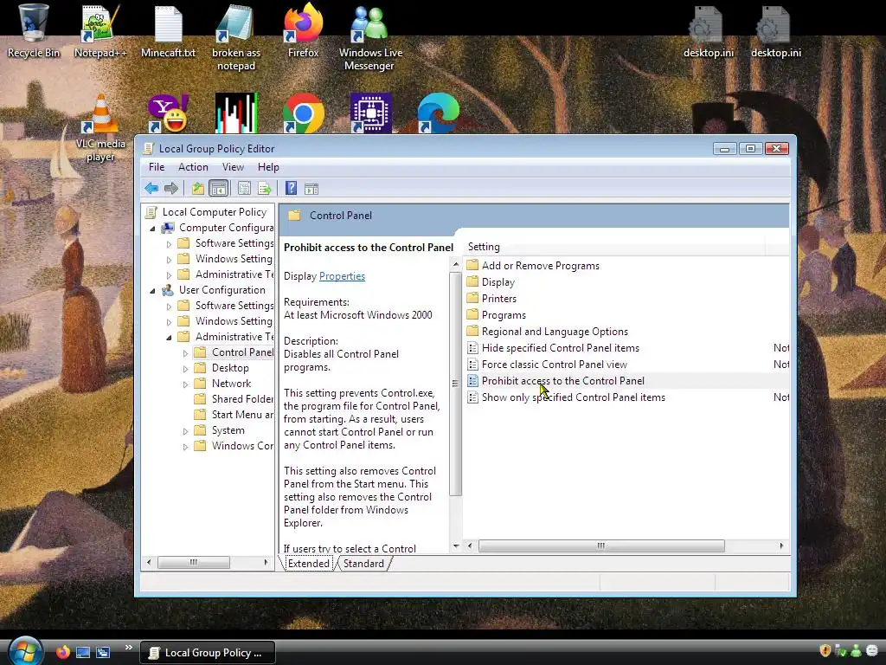Expand the Control Panel tree node arrow
886x665 pixels.
tap(185, 353)
